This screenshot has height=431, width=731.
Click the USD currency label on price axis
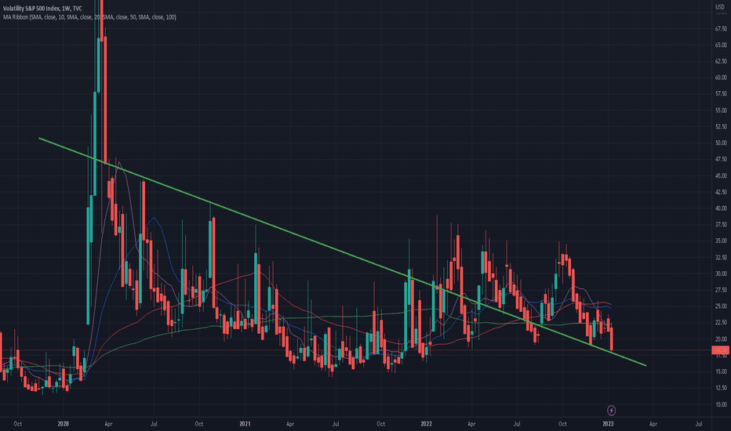point(720,7)
